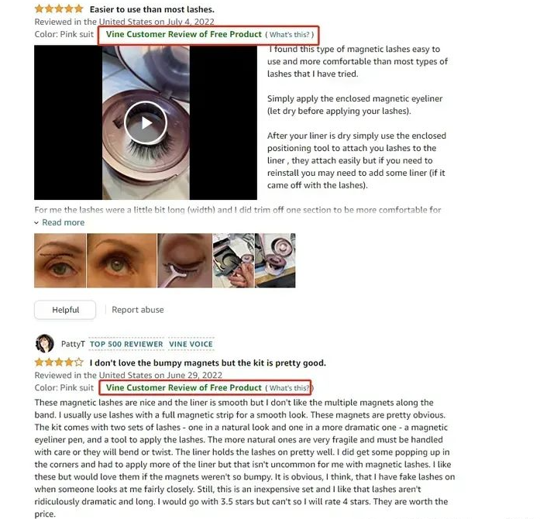Open 'I don't love the bumpy magnets' title

point(208,363)
